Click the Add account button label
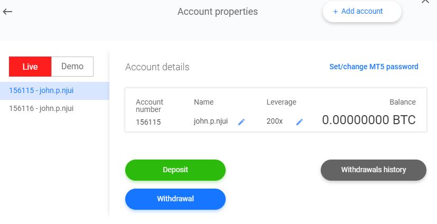Image resolution: width=437 pixels, height=224 pixels. pos(362,11)
